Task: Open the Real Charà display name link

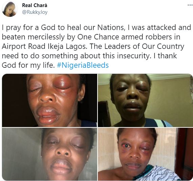Action: pyautogui.click(x=35, y=5)
